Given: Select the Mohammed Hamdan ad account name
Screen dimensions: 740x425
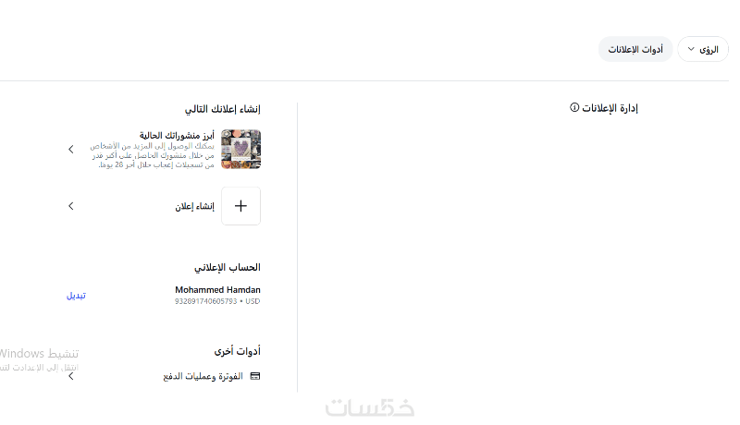Looking at the screenshot, I should coord(217,290).
